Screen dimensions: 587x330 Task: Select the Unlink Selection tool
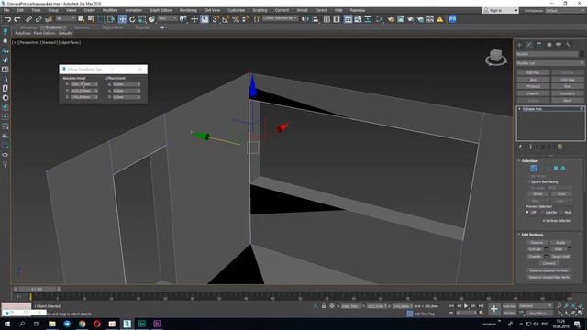[x=39, y=19]
